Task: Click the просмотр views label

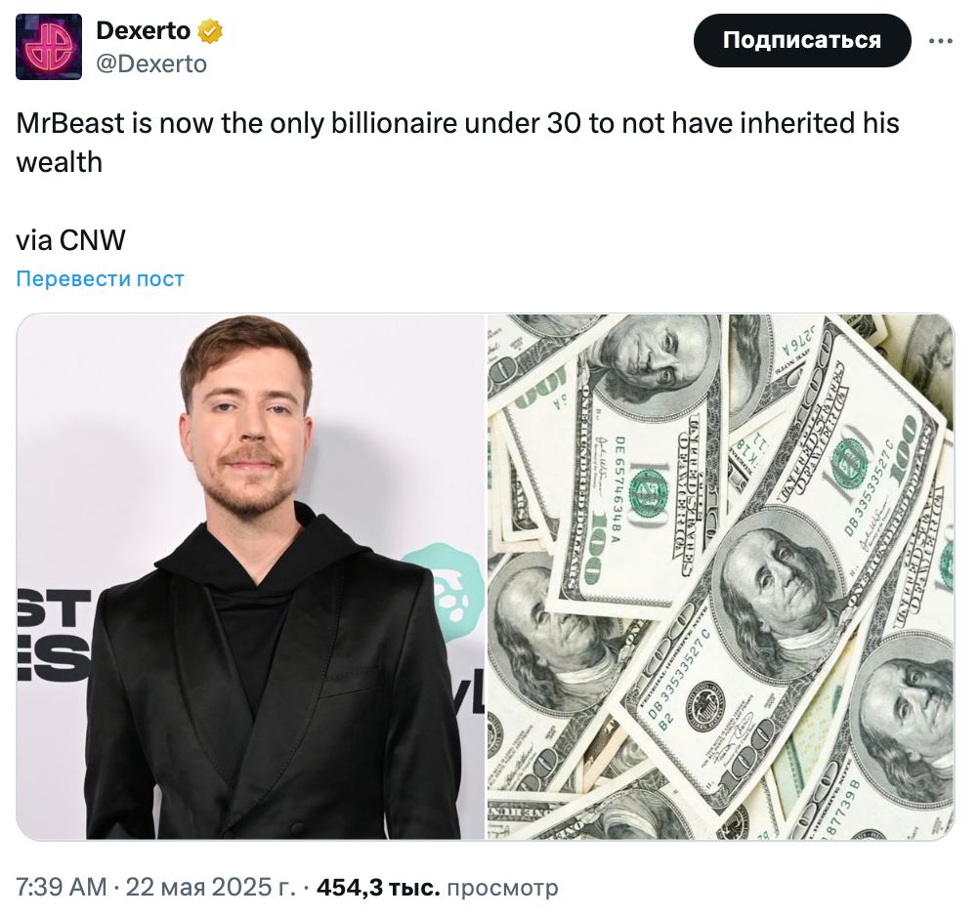Action: coord(502,887)
